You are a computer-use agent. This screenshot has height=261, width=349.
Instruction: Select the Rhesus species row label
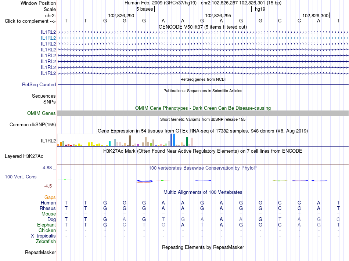pyautogui.click(x=48, y=208)
